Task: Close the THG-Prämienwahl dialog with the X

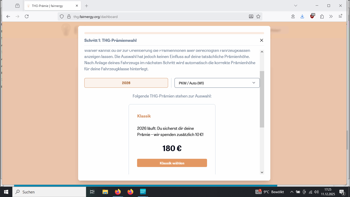Action: click(x=261, y=40)
